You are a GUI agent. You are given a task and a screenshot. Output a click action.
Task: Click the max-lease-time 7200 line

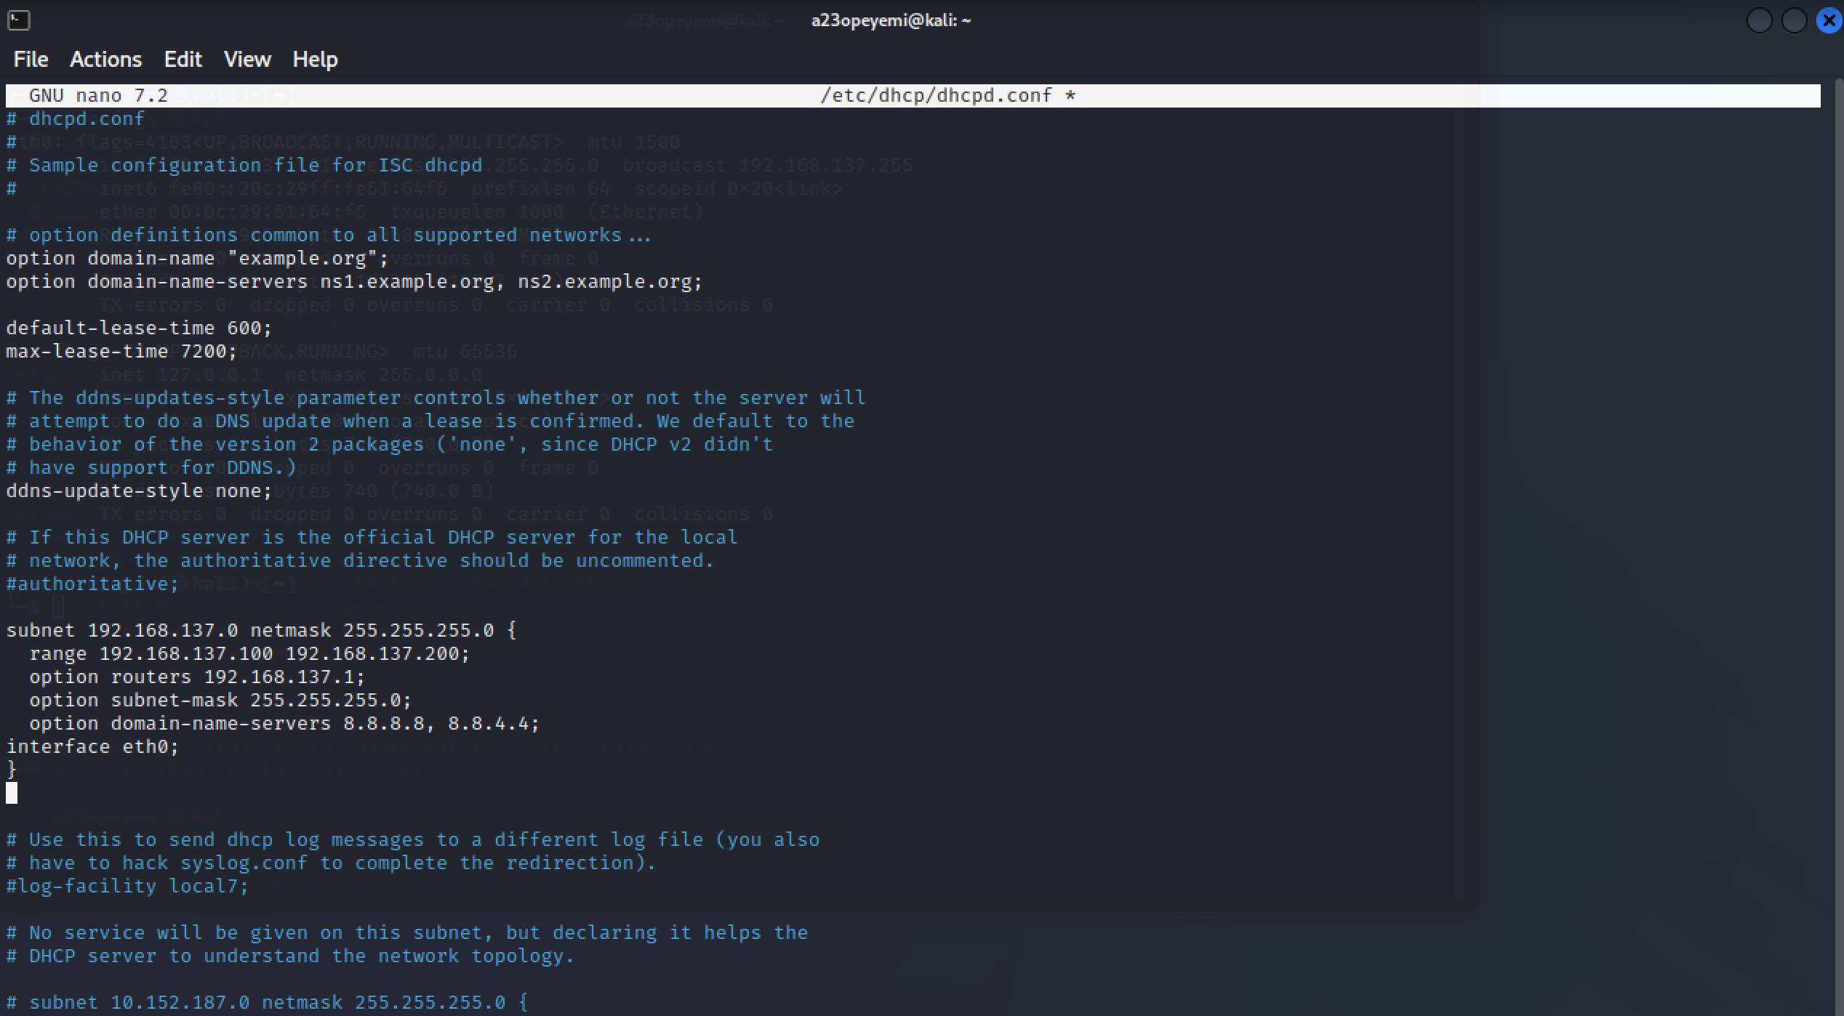point(120,351)
